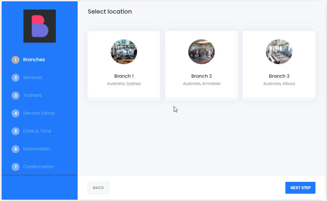Image resolution: width=327 pixels, height=201 pixels.
Task: Click the Australia, Sydney location text
Action: 124,83
